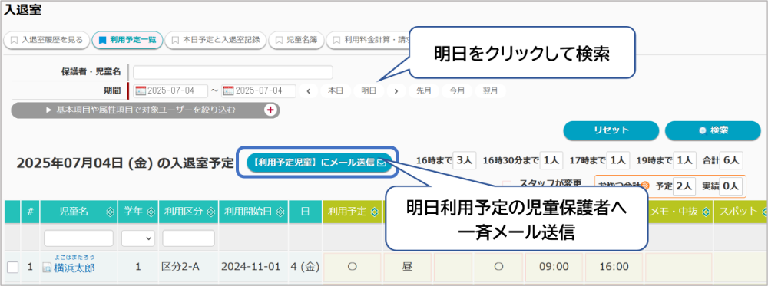Click the period start date field

pyautogui.click(x=170, y=91)
